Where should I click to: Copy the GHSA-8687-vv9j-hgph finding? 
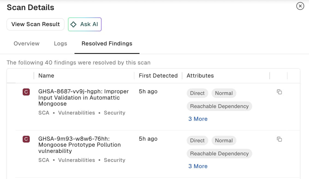[x=280, y=92]
